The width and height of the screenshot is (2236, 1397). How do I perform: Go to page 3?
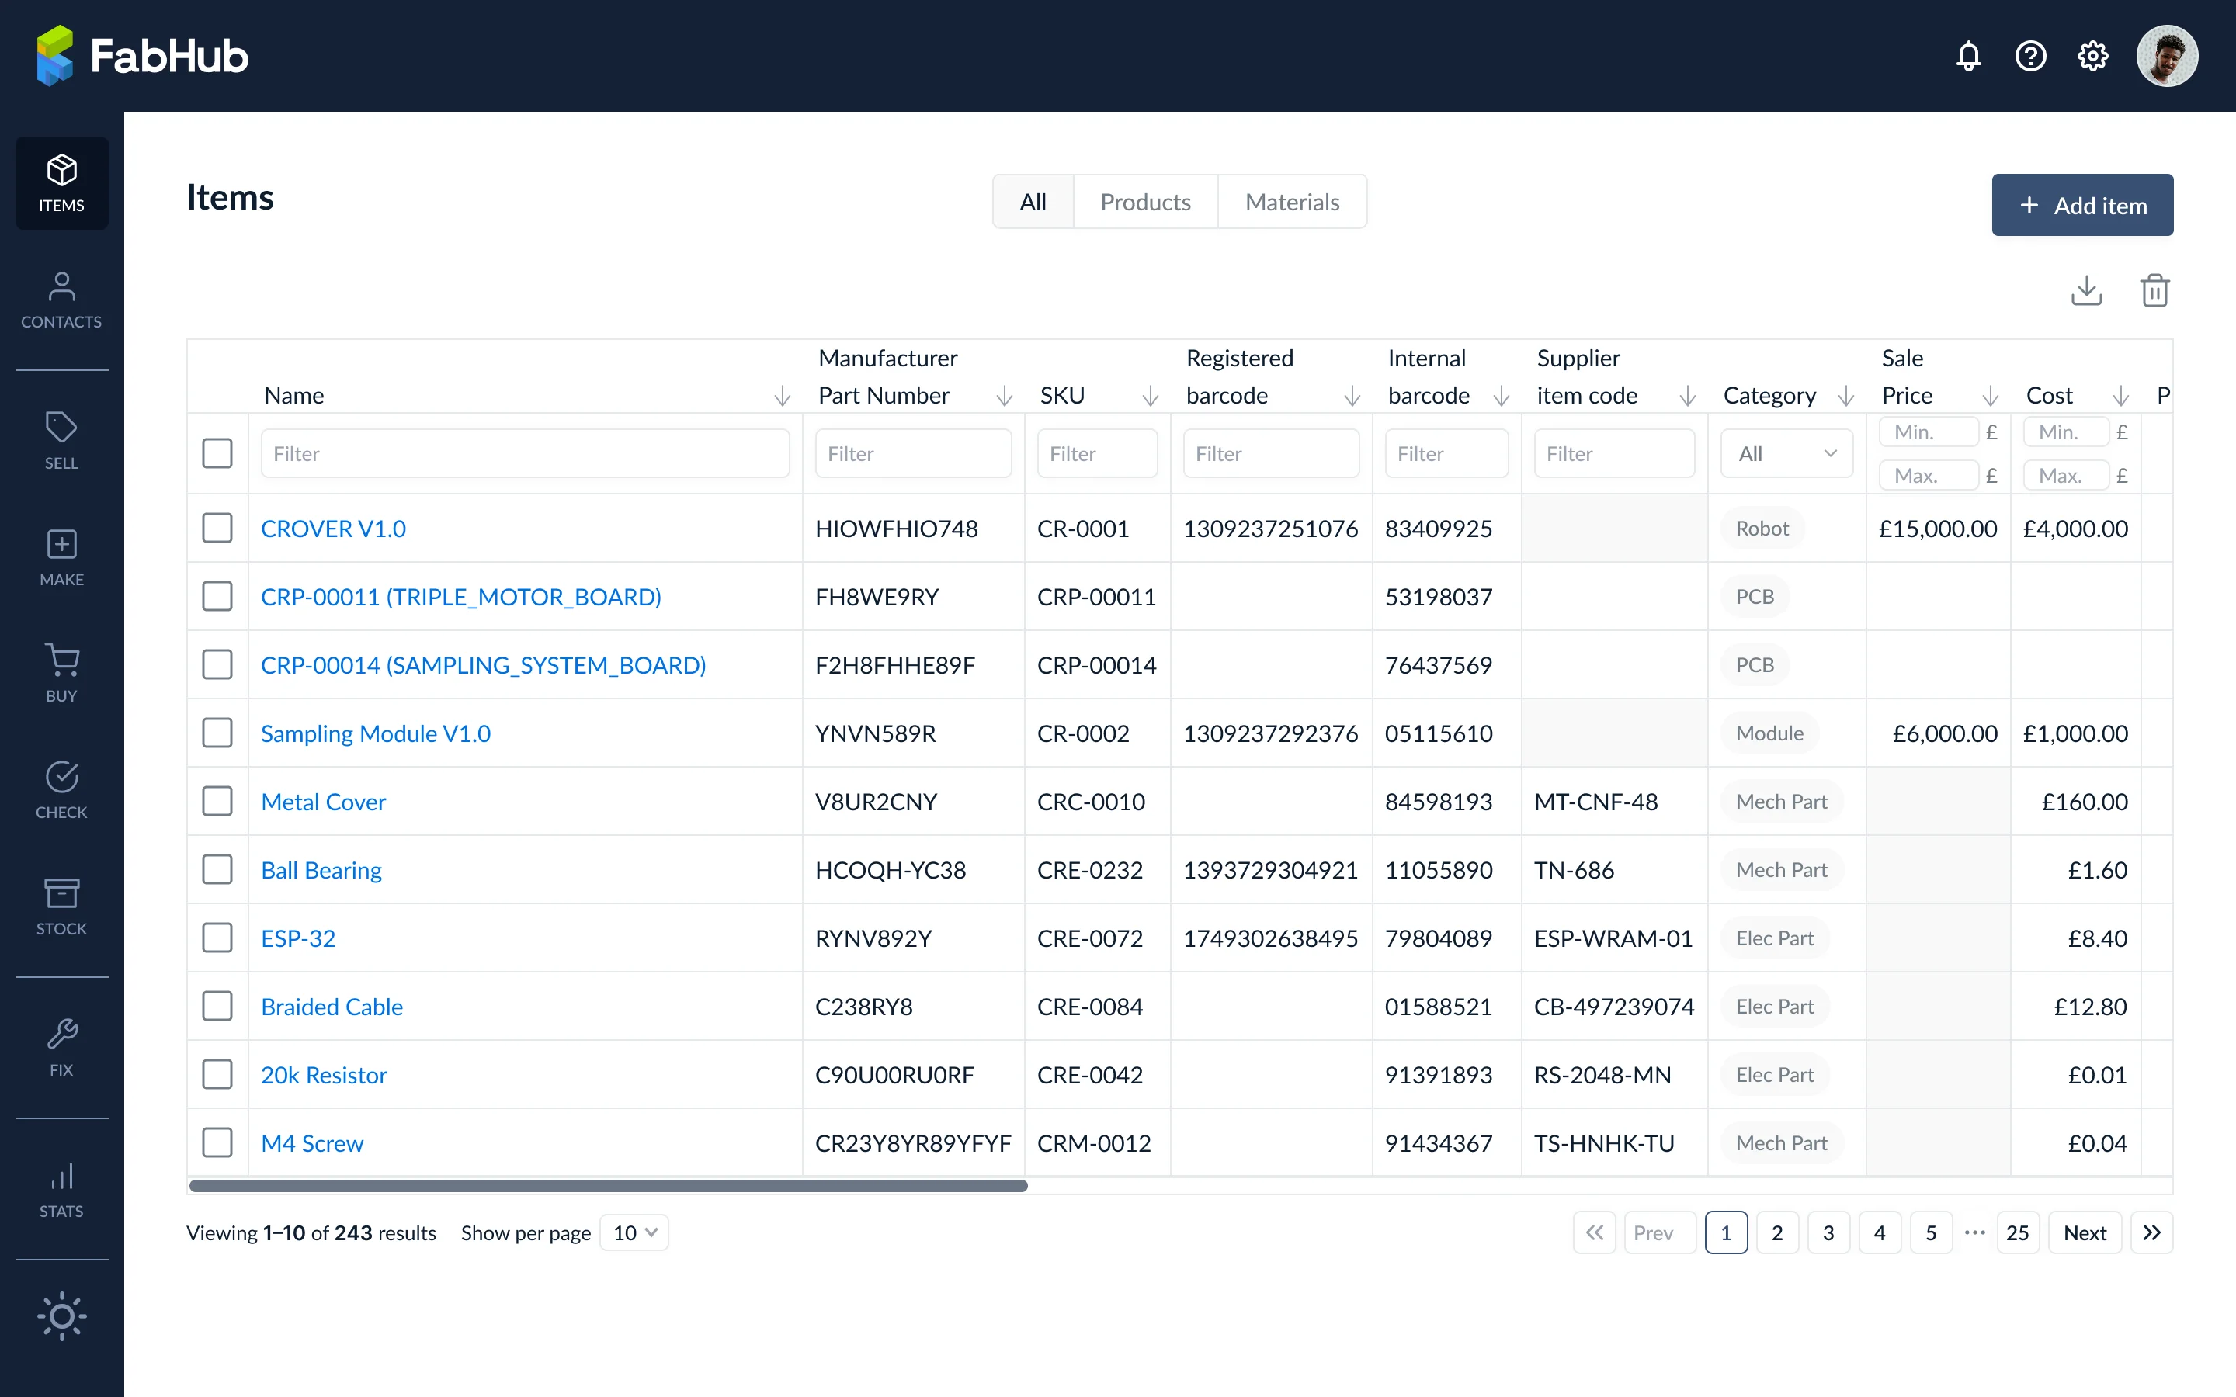[1828, 1232]
